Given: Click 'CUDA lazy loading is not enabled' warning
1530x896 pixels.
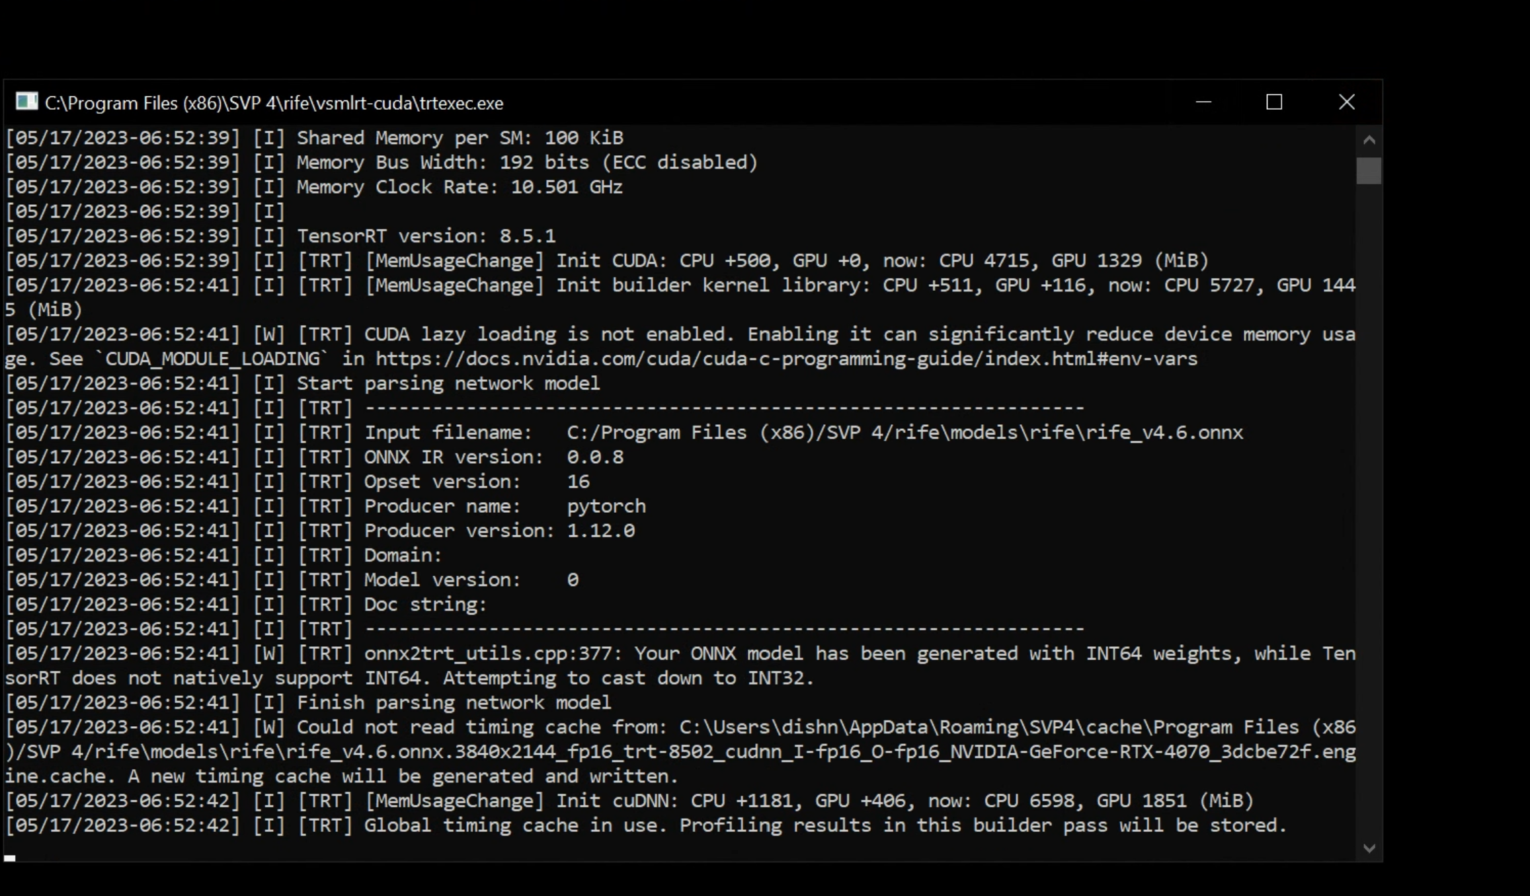Looking at the screenshot, I should (x=680, y=346).
